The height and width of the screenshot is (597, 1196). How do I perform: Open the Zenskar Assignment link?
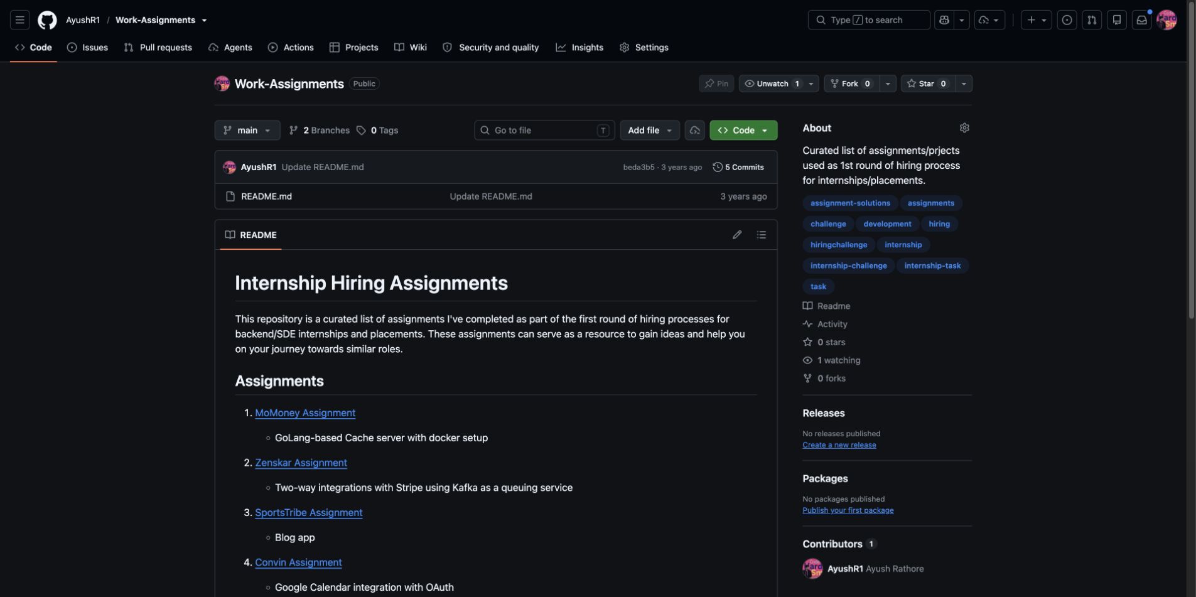point(301,463)
